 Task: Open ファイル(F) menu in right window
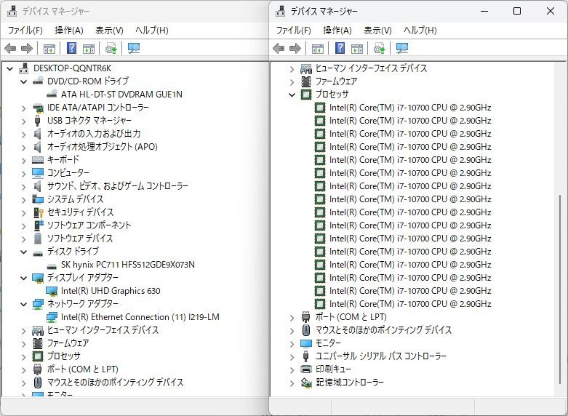pos(293,31)
